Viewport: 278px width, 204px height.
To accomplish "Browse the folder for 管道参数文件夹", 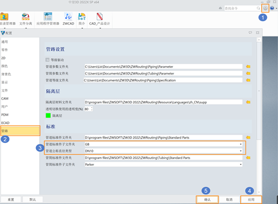I will [248, 67].
